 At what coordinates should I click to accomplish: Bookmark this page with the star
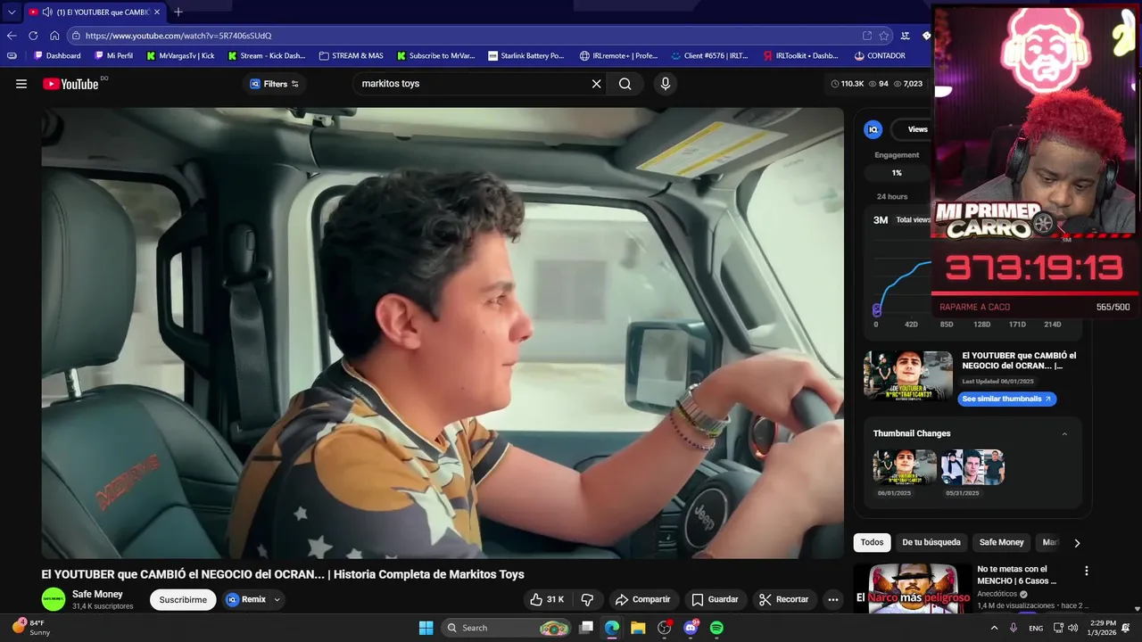click(x=883, y=36)
